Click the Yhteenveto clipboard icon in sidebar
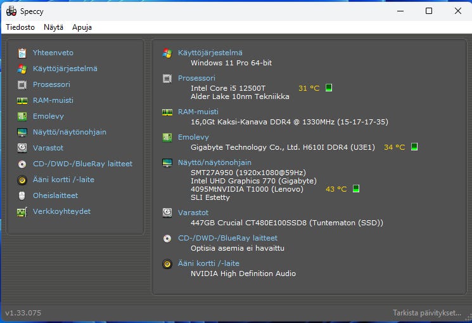Viewport: 472px width, 323px height. pos(22,53)
